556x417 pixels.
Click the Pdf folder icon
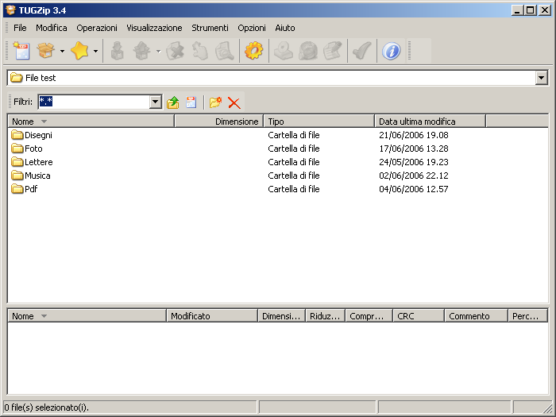point(17,189)
